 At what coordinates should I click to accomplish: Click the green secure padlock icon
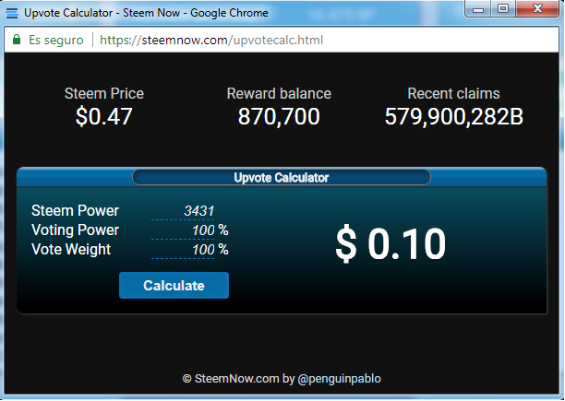point(17,40)
